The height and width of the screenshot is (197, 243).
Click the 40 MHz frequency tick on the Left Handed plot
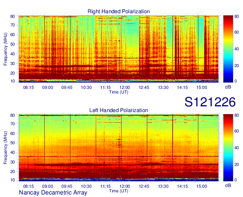(13, 153)
